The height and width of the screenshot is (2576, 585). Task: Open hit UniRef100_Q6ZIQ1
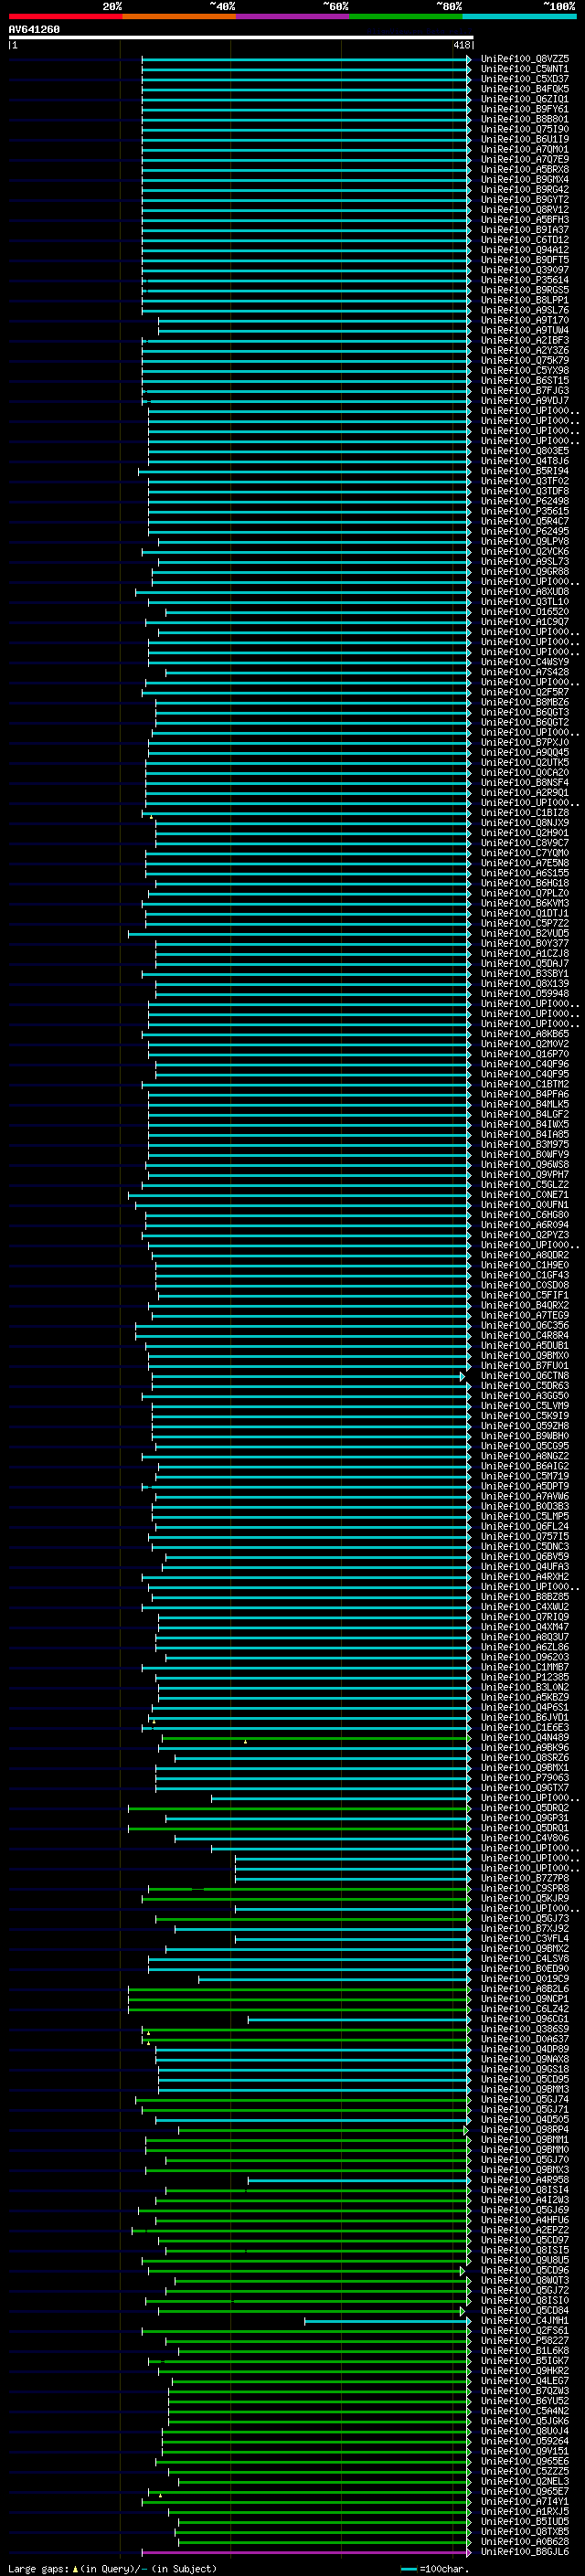(524, 99)
